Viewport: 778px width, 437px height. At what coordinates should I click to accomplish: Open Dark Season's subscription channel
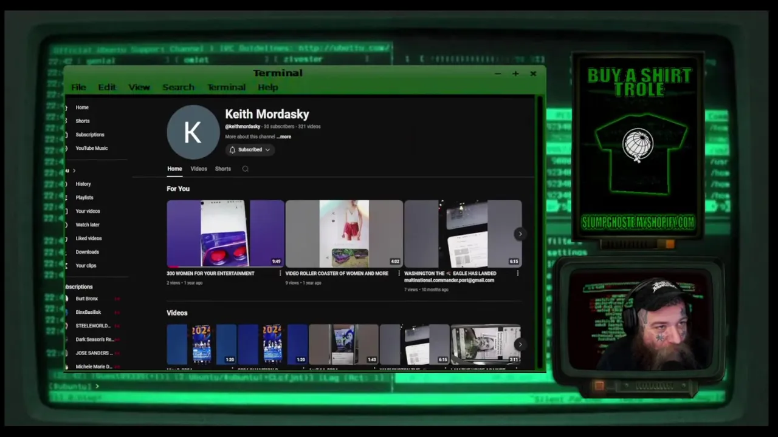94,339
